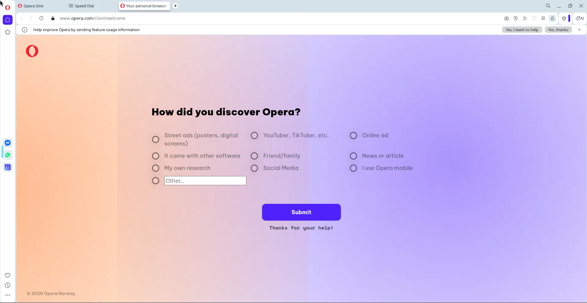587x303 pixels.
Task: Select My own research option
Action: (x=156, y=168)
